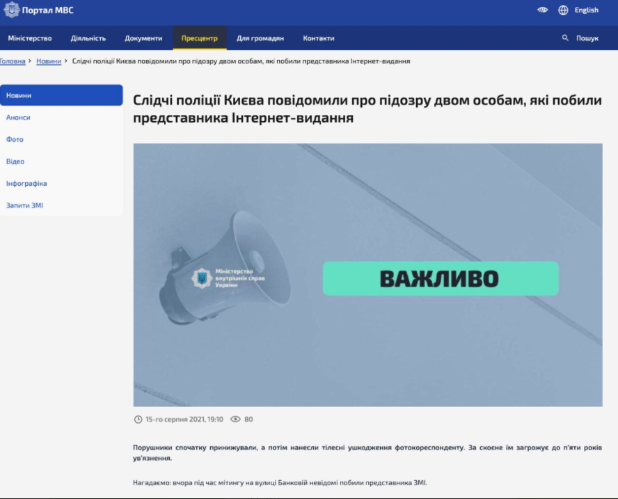This screenshot has width=618, height=499.
Task: Click the Головна breadcrumb link
Action: point(13,61)
